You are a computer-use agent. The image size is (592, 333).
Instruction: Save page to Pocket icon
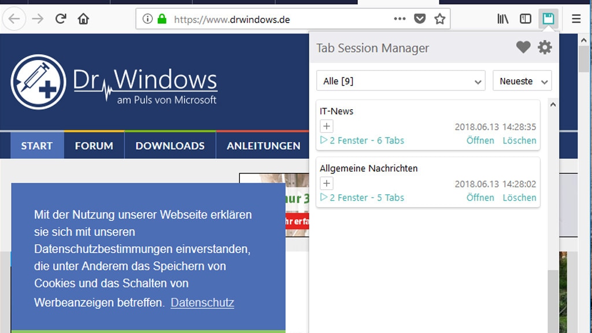point(420,19)
